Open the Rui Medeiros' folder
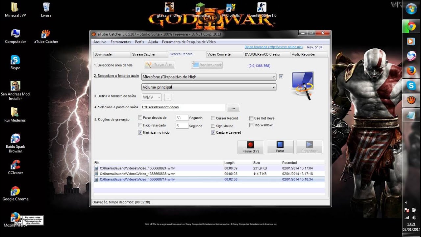Screen dimensions: 421x237 pos(15,115)
